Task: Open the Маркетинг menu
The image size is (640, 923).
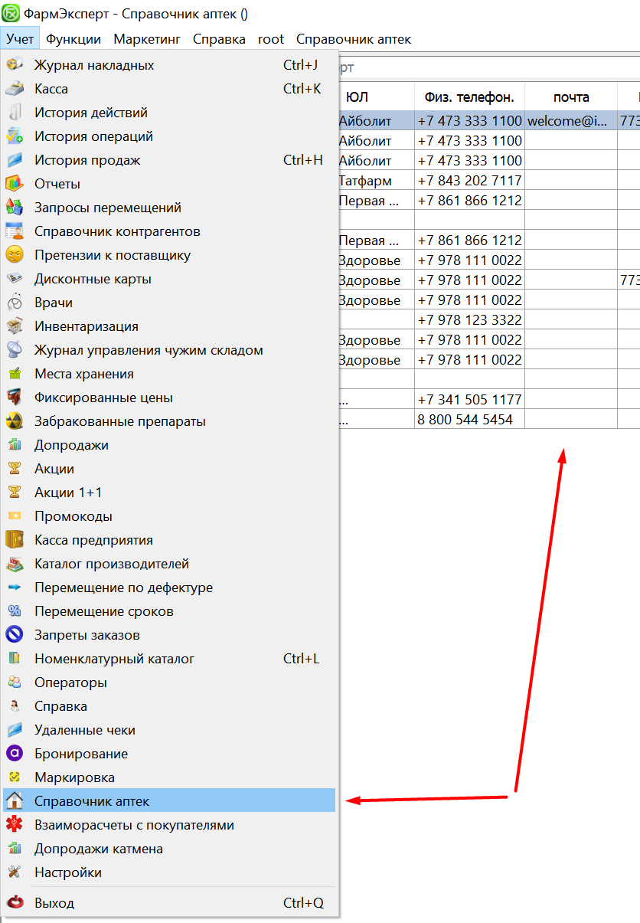Action: (x=147, y=39)
